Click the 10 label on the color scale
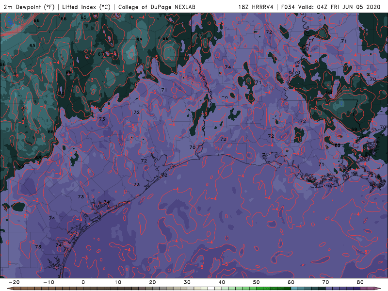 pyautogui.click(x=118, y=282)
